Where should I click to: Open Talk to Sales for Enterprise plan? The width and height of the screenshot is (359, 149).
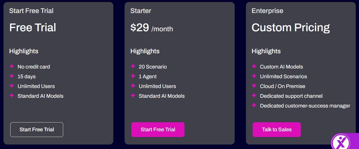tap(277, 129)
